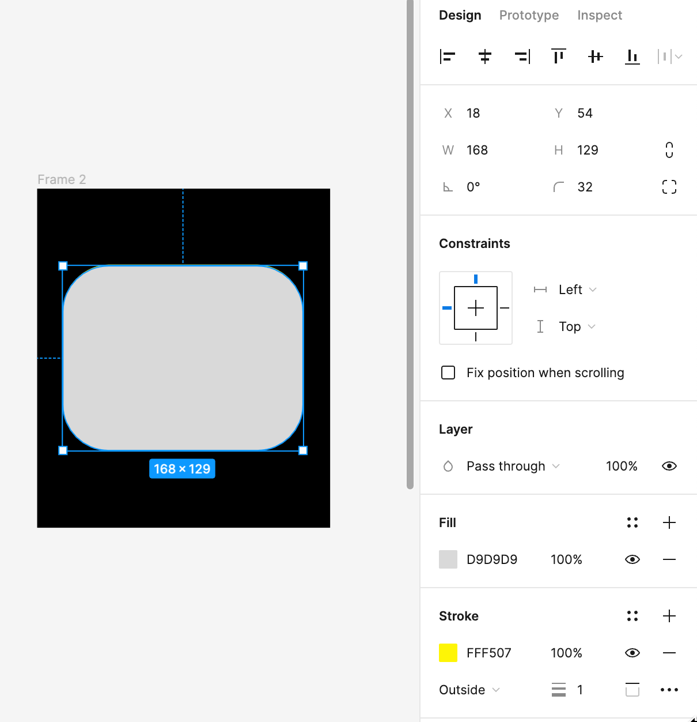Align selection to the top

point(559,56)
